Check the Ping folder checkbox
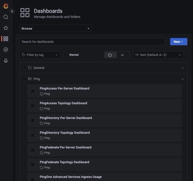 (x=25, y=79)
